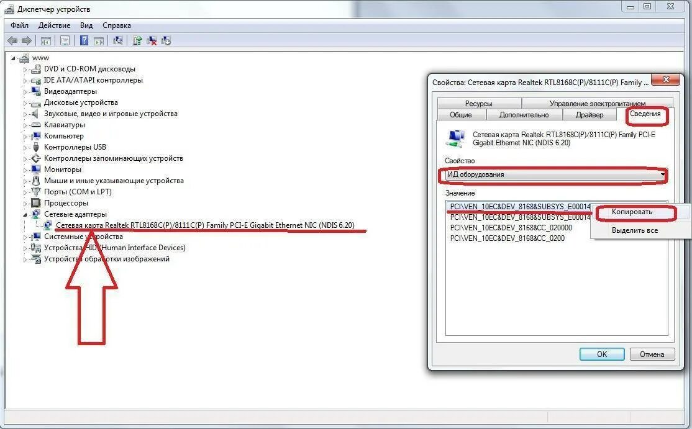
Task: Click the DVD и CD-ROM дисководы drive icon
Action: pyautogui.click(x=36, y=69)
